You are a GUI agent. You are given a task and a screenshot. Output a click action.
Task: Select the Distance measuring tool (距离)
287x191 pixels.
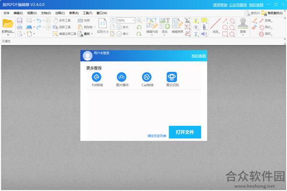(265, 21)
